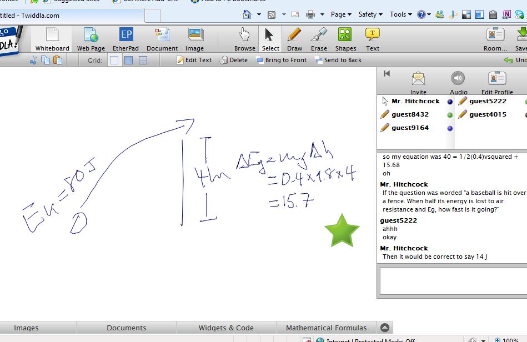The image size is (527, 342).
Task: Click the pencil icon beside guest9164
Action: click(385, 128)
